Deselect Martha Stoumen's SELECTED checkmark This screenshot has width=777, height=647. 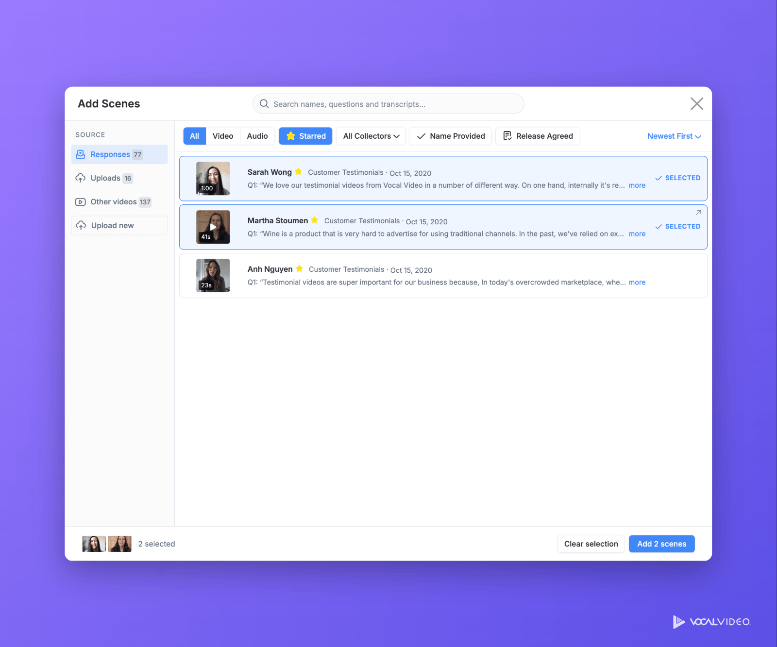point(677,227)
